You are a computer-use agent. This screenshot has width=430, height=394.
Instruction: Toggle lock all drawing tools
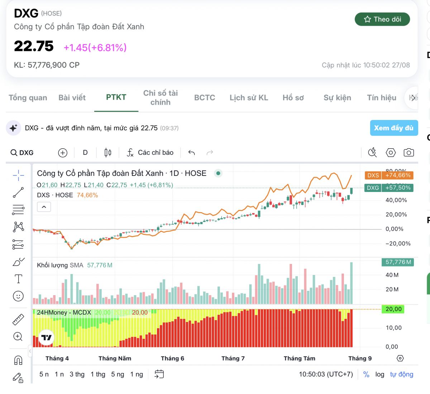click(x=18, y=378)
